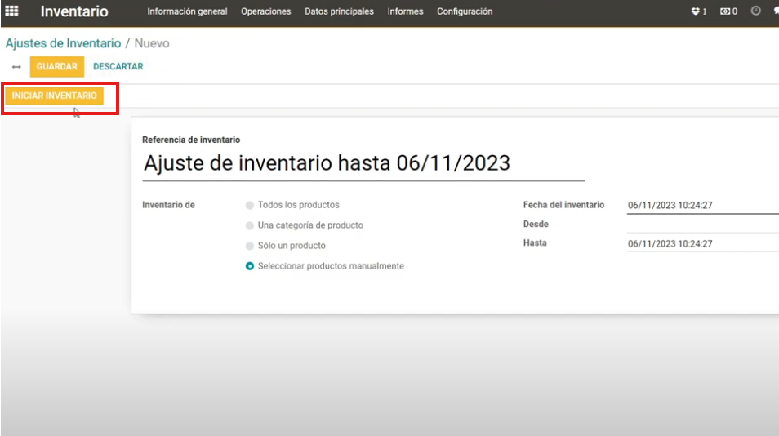The image size is (779, 436).
Task: Open the apps grid menu icon
Action: click(11, 11)
